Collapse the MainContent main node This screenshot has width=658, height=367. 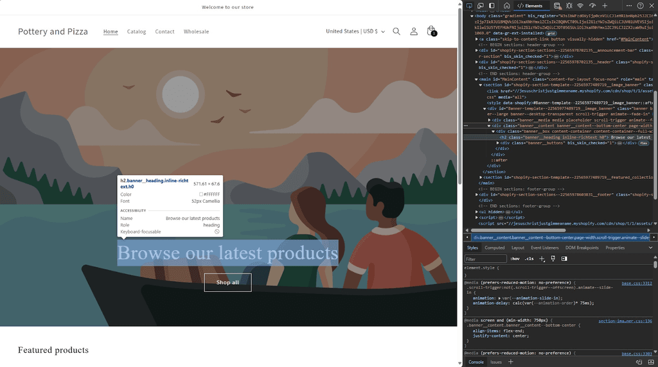(x=477, y=79)
